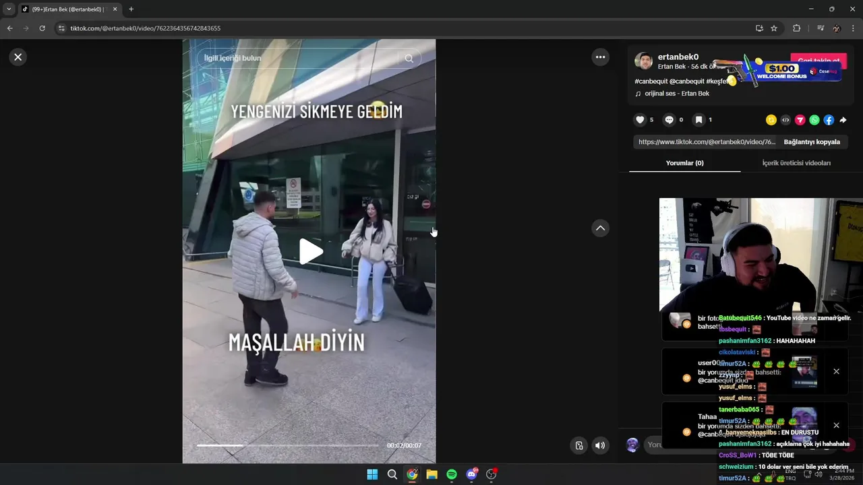Switch to 'İçerik üreticisi videoları' tab
The image size is (863, 485).
click(796, 163)
